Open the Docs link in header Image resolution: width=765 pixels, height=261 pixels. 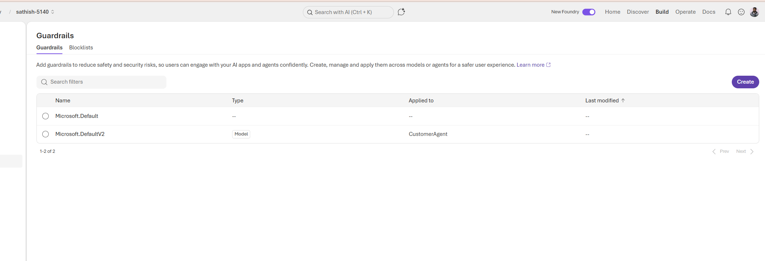tap(709, 12)
